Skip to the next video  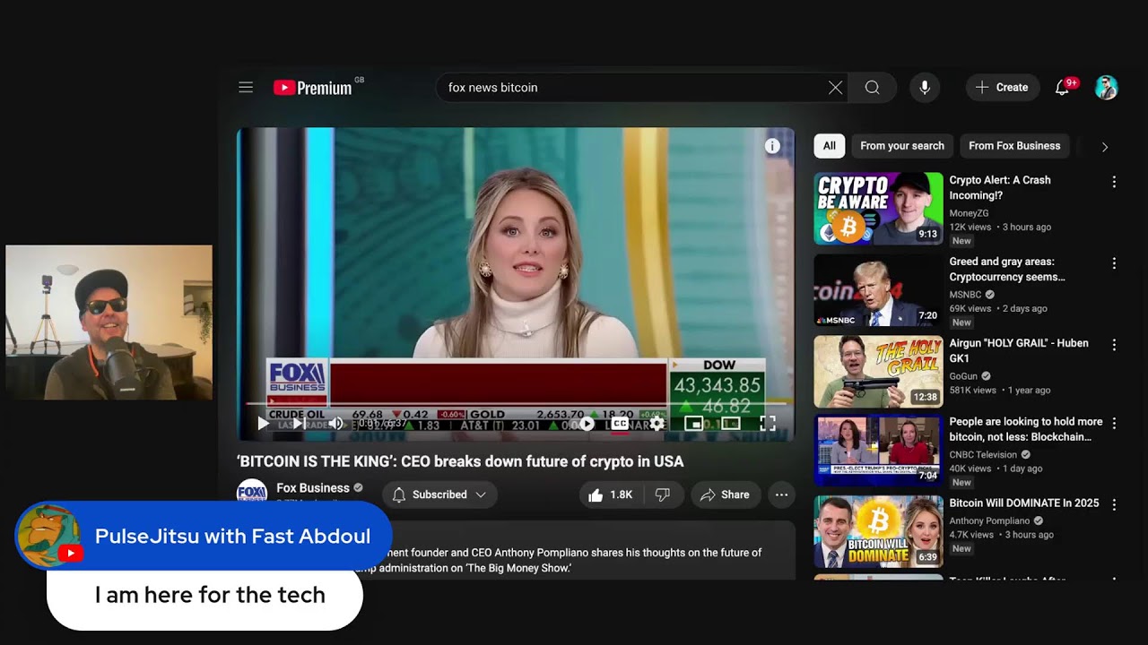(299, 424)
